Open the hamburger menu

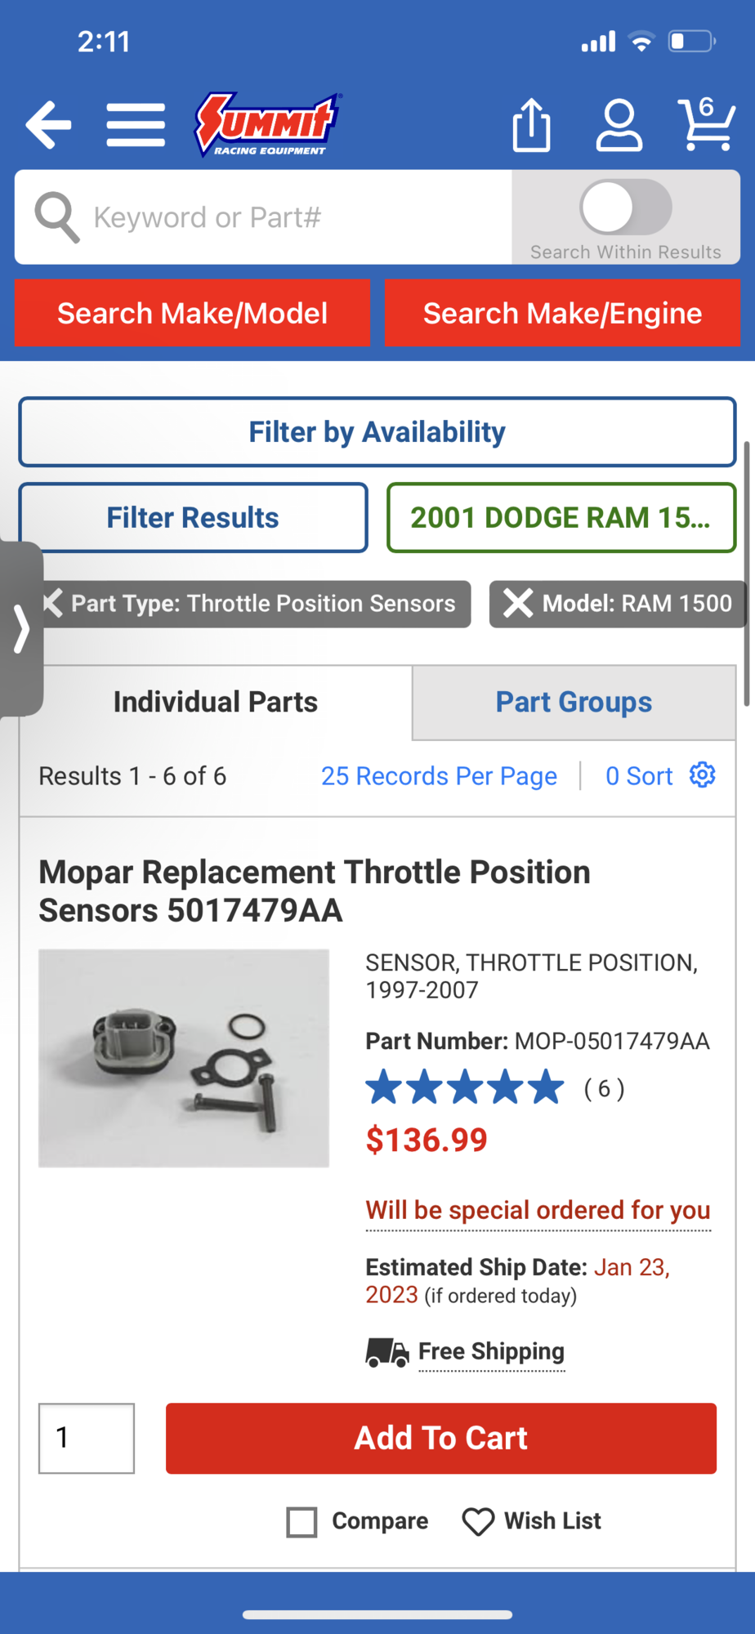[x=136, y=125]
